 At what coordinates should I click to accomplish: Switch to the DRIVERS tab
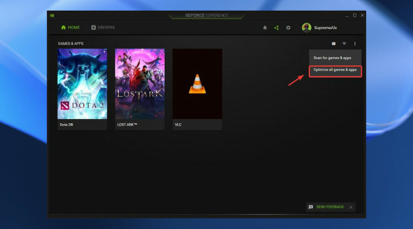103,27
